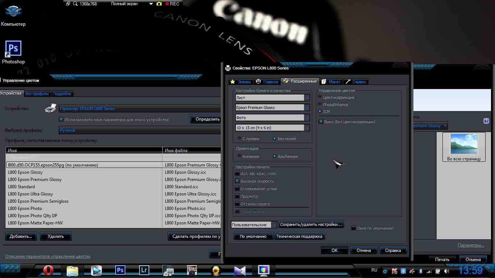Open the color monitor taskbar icon

coord(264,270)
